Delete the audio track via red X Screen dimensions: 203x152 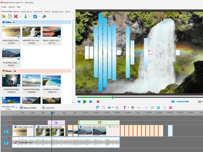[9, 138]
